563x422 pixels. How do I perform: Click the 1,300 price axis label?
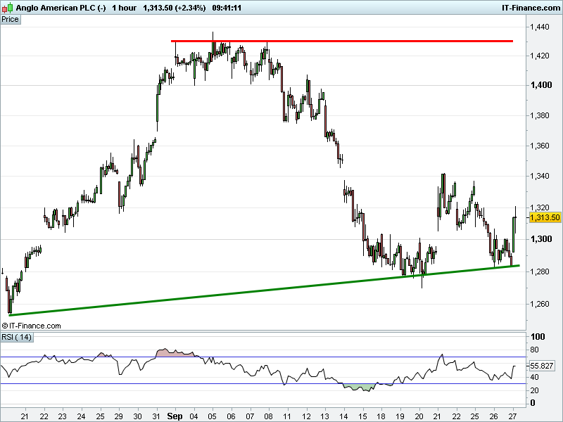(541, 239)
